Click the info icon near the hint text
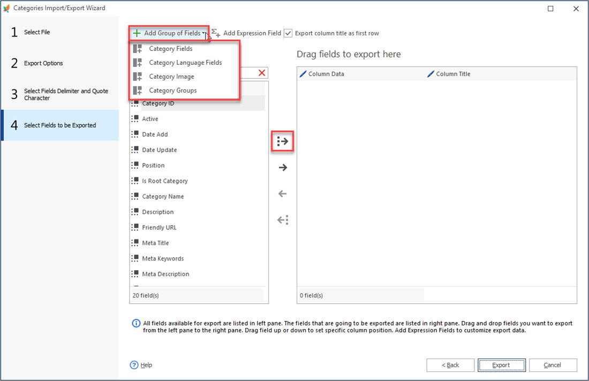 [x=136, y=323]
